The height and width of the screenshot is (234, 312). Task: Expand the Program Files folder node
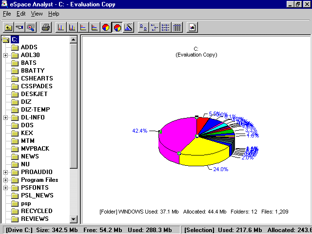pyautogui.click(x=5, y=180)
